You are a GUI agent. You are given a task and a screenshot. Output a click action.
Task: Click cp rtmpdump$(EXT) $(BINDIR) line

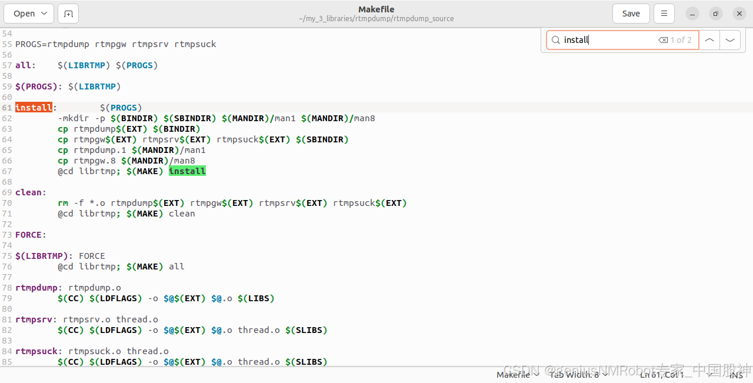[x=129, y=129]
